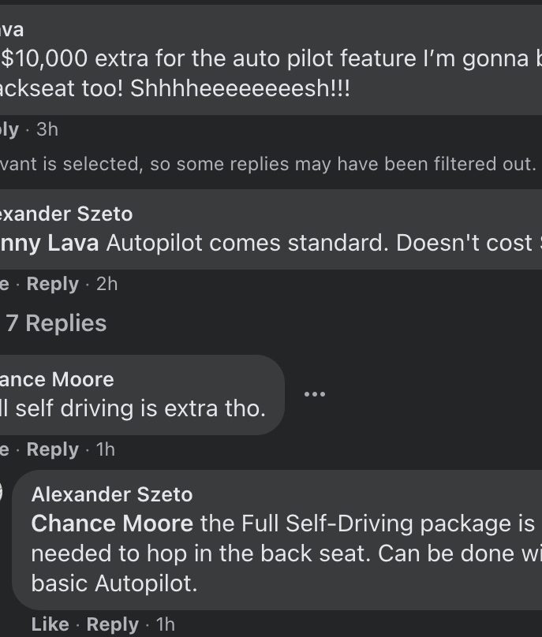Select the $10,000 auto pilot comment bubble

pos(271,60)
